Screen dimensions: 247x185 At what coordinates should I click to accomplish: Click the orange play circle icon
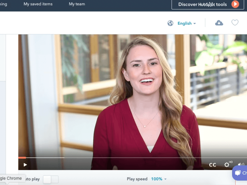click(235, 4)
